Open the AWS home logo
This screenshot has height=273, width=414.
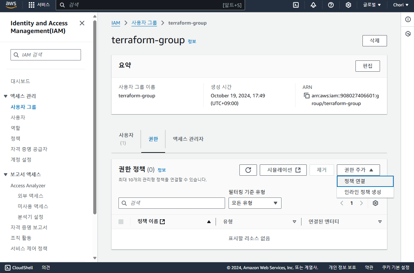pyautogui.click(x=11, y=5)
